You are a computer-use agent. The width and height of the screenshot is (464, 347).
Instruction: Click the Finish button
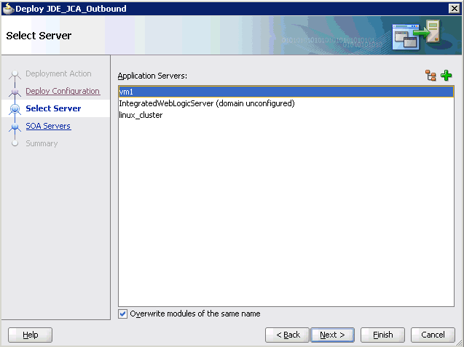[x=382, y=335]
